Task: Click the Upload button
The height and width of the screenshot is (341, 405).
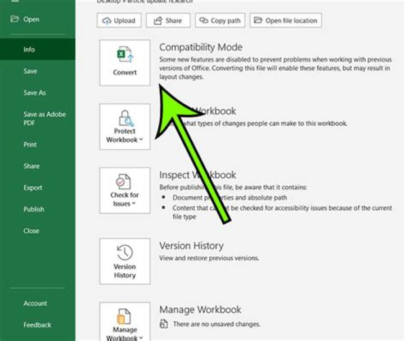Action: pos(119,20)
